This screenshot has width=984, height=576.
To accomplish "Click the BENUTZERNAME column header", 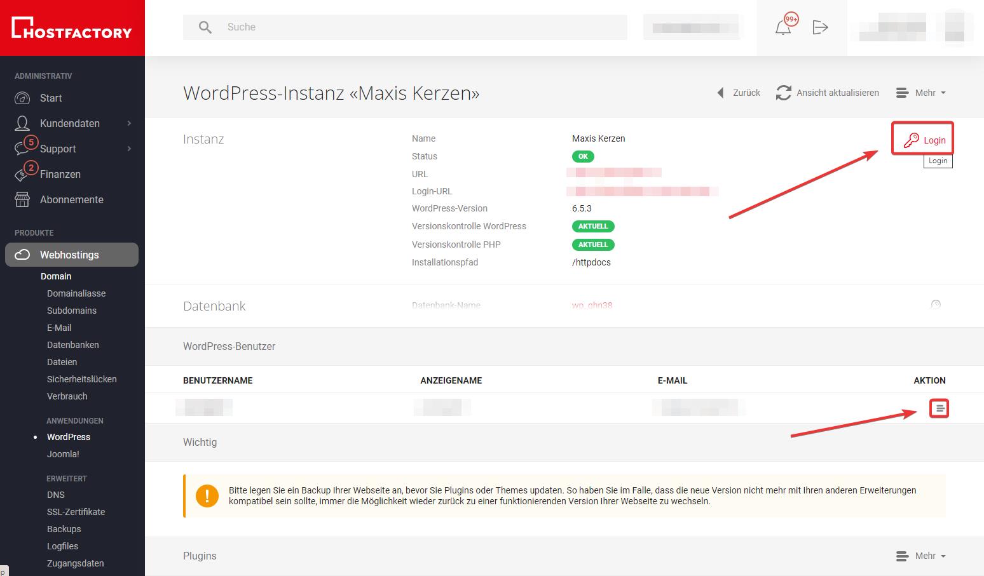I will pos(218,380).
